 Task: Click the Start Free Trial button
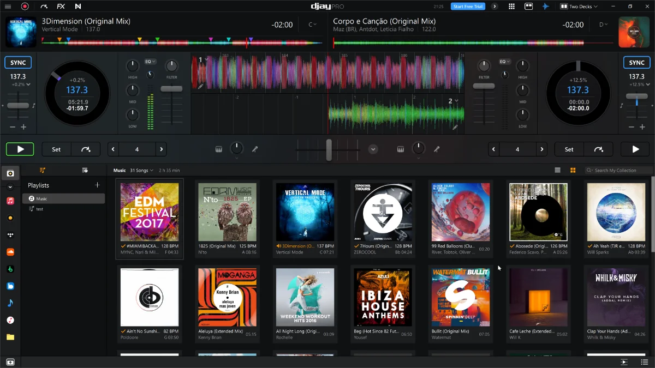[468, 7]
